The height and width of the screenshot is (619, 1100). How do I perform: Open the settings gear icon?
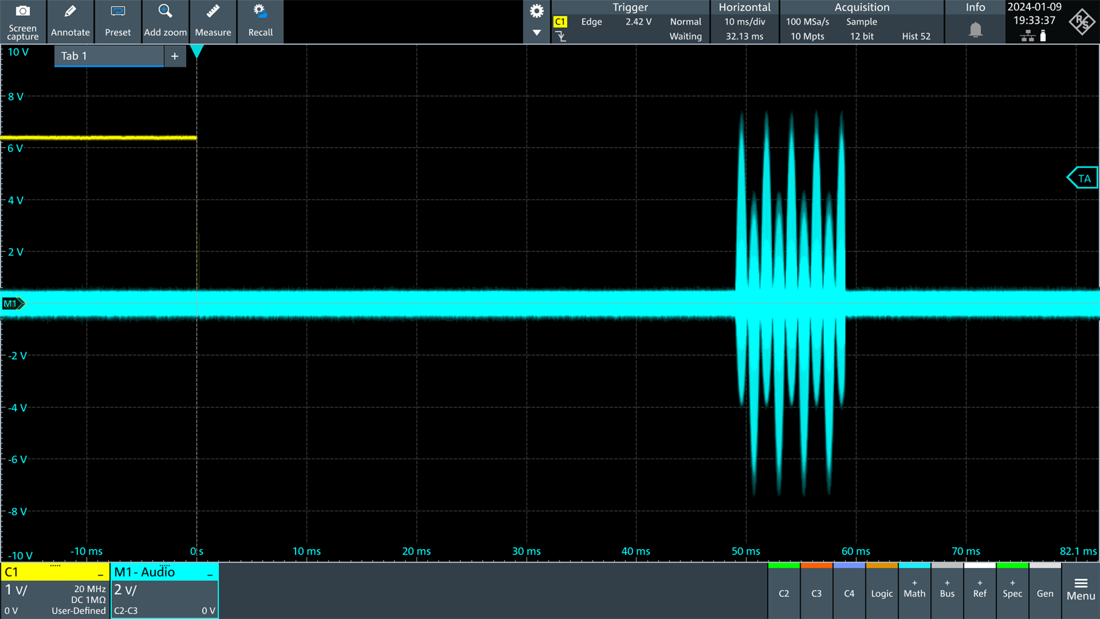point(536,11)
